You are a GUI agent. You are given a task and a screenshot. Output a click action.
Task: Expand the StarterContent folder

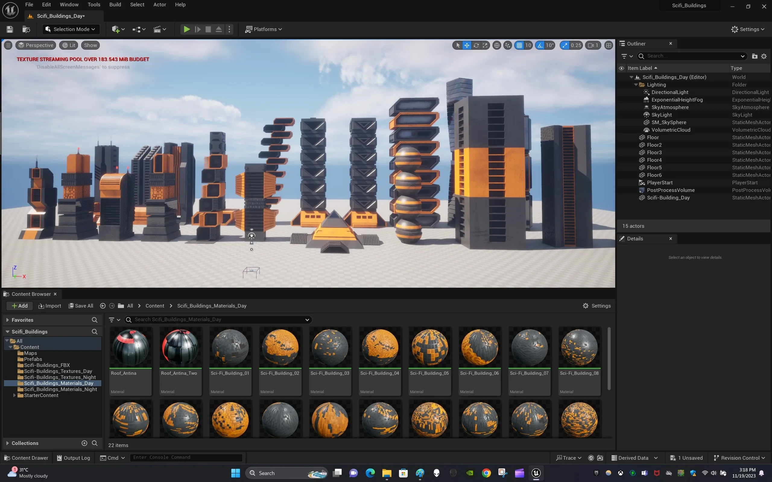14,395
